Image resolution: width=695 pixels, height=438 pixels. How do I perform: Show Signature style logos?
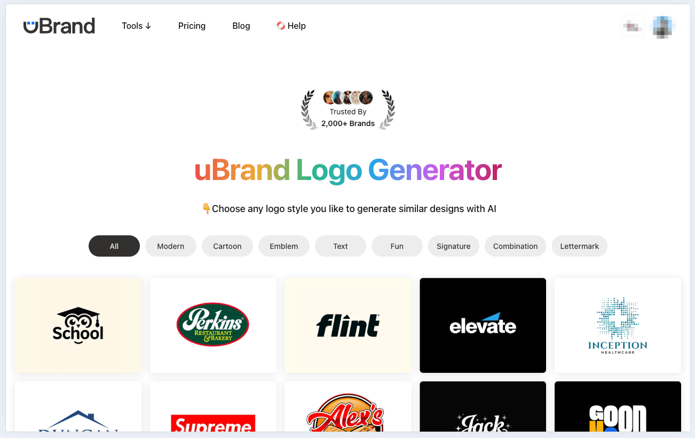pyautogui.click(x=454, y=246)
